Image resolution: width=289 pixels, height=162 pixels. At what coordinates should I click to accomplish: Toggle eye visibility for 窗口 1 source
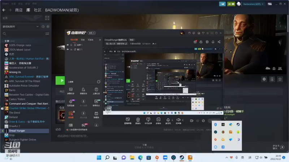click(x=68, y=49)
